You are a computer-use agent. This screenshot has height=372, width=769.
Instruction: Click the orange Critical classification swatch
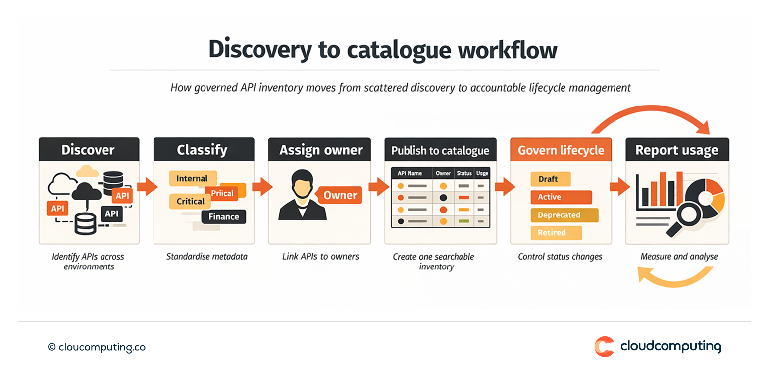coord(190,201)
